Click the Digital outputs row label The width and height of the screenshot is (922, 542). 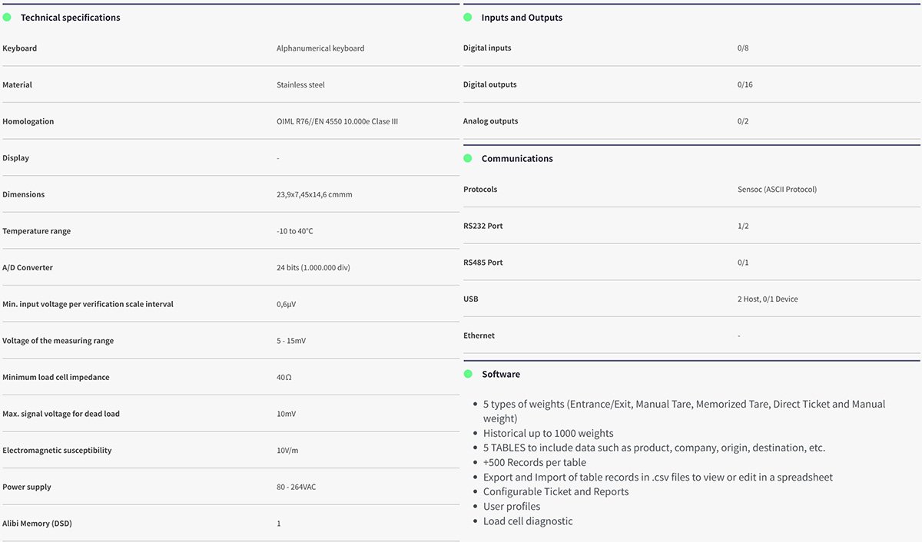[489, 84]
